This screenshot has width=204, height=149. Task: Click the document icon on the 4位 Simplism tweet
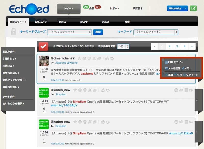pyautogui.click(x=186, y=122)
